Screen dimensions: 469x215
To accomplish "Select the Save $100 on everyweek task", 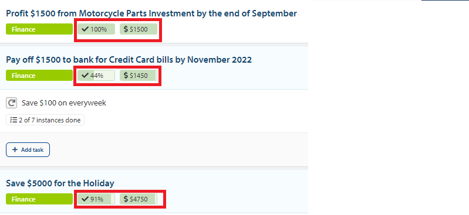I will point(64,103).
